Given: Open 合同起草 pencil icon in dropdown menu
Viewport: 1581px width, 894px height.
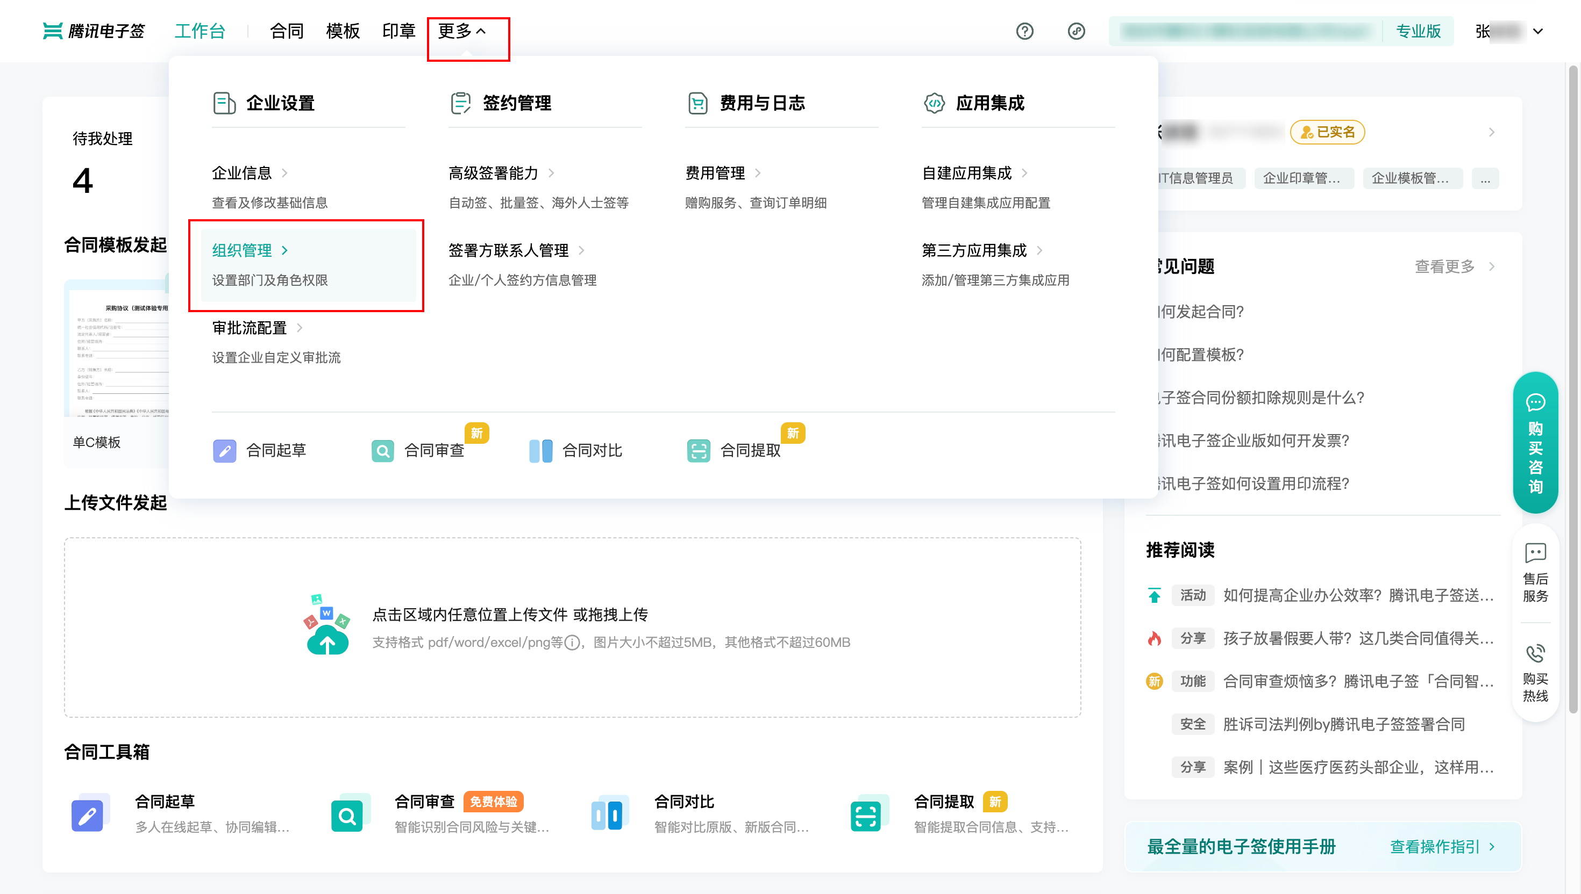Looking at the screenshot, I should (x=224, y=451).
